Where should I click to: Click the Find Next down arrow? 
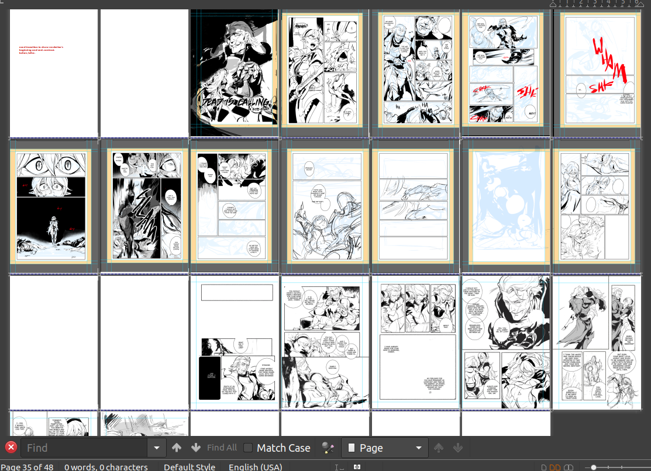tap(195, 448)
